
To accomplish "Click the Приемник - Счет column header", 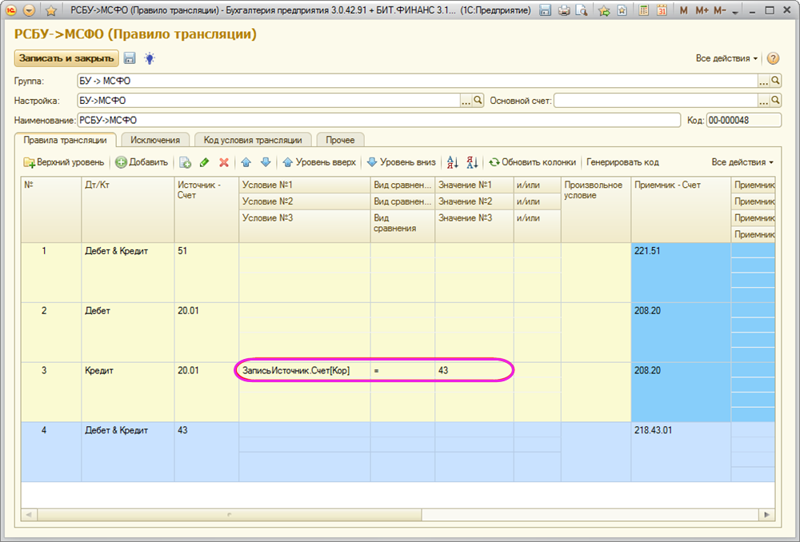I will tap(681, 209).
